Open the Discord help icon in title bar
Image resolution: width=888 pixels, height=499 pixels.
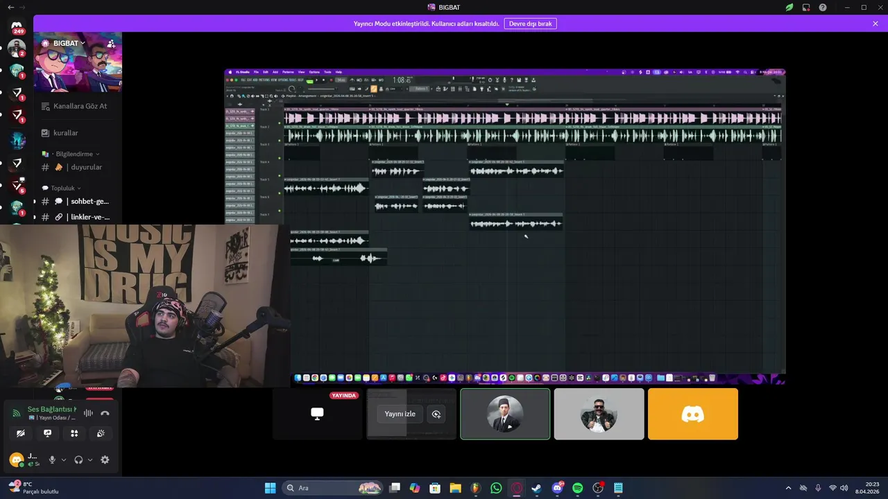[x=823, y=7]
